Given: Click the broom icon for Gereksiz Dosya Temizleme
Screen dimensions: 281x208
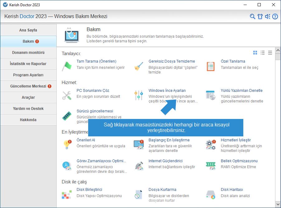Looking at the screenshot, I should [139, 66].
